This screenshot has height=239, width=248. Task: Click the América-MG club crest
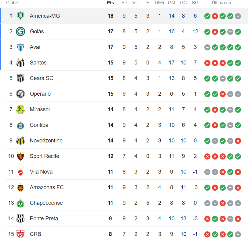pos(20,16)
